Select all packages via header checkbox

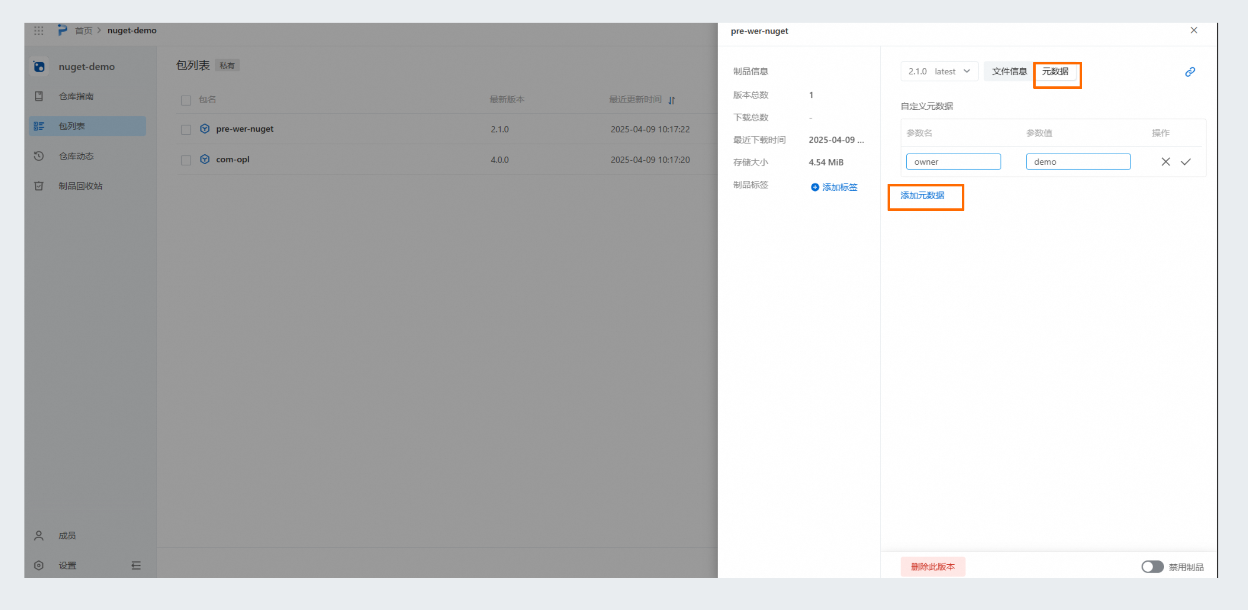(x=185, y=100)
